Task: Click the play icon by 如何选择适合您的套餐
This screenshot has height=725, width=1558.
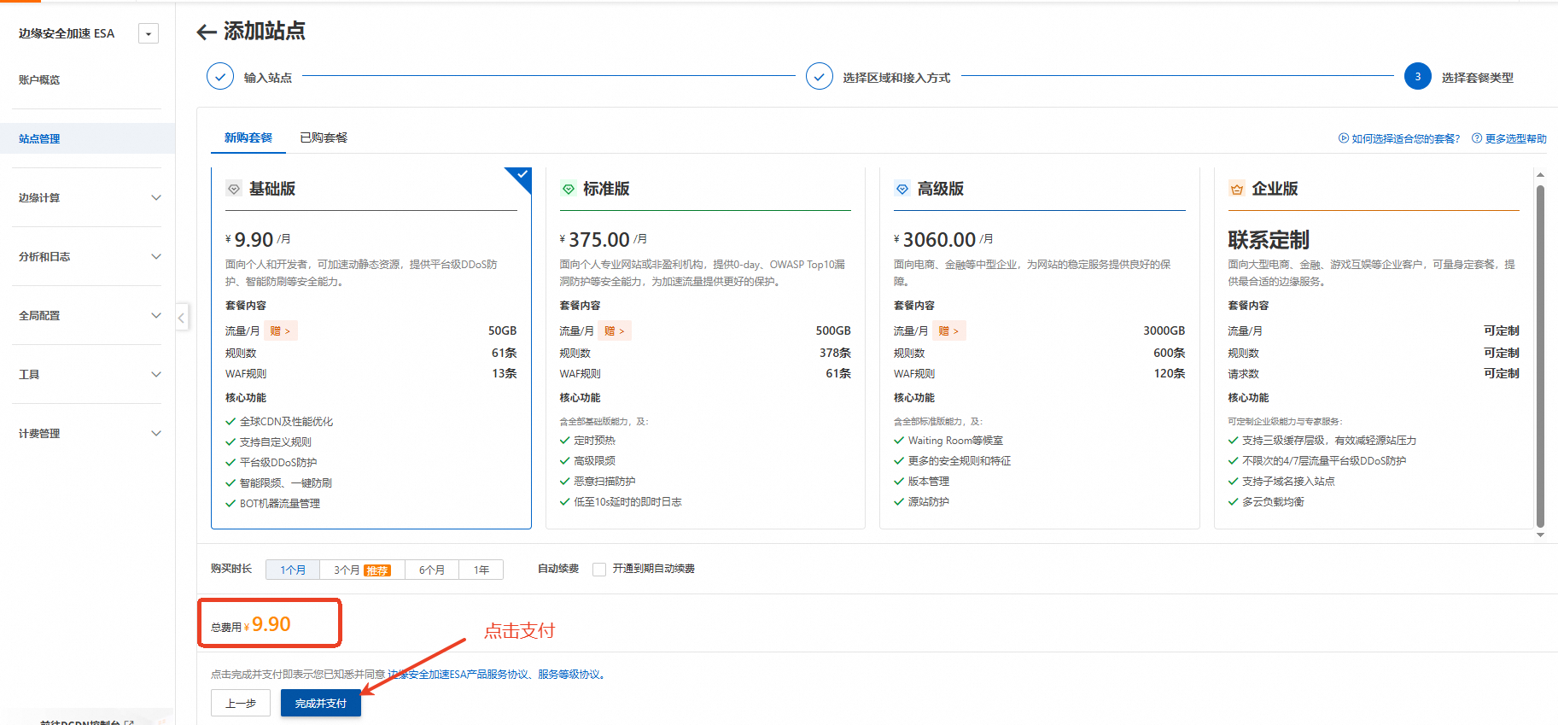Action: (1344, 138)
